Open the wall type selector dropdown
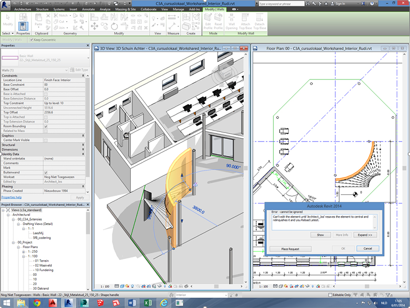This screenshot has width=410, height=308. point(88,58)
